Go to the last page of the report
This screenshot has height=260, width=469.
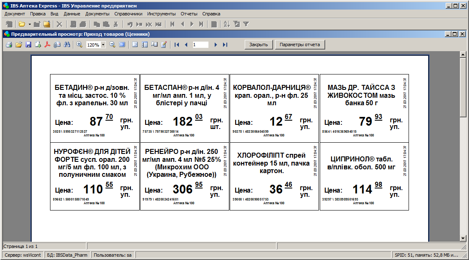[225, 45]
